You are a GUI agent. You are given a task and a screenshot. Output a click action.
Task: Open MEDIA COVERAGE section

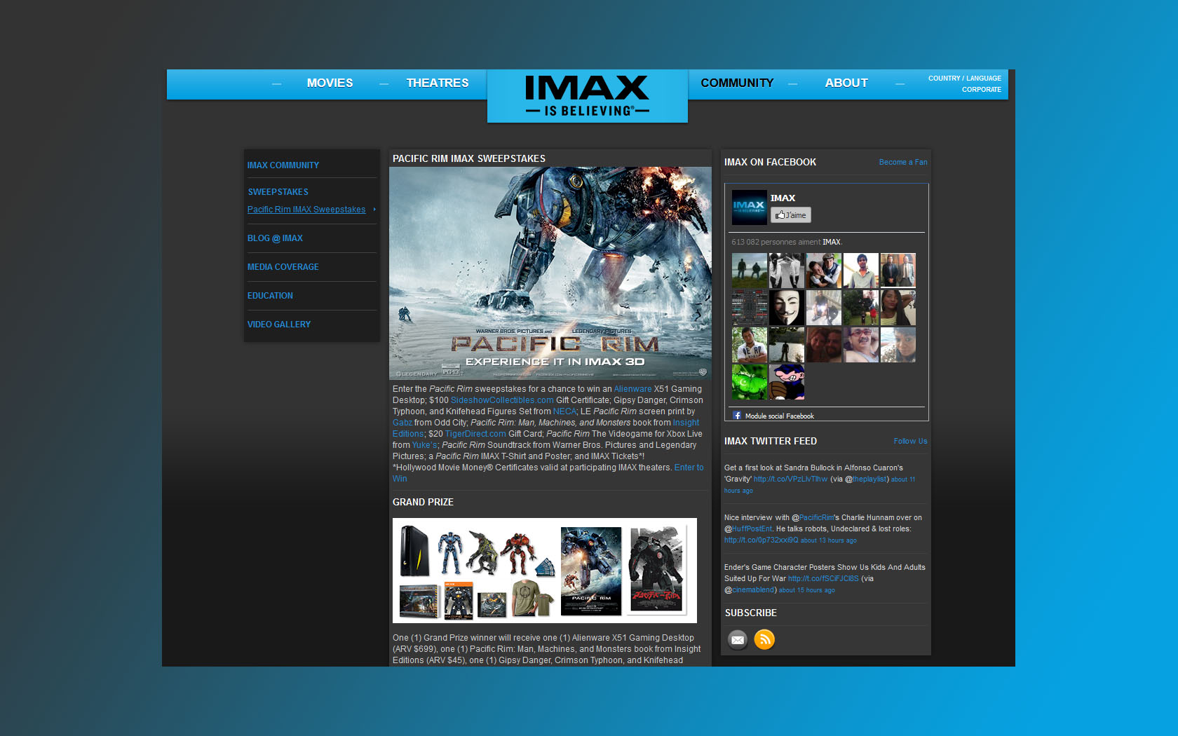pos(283,267)
